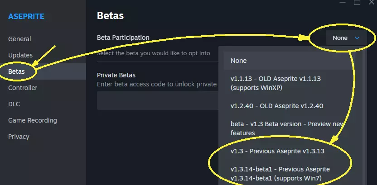Open the General settings tab
The height and width of the screenshot is (185, 377).
pyautogui.click(x=19, y=39)
